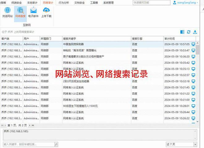View screen icon for 10:32:18 record
The image size is (204, 148).
(193, 81)
